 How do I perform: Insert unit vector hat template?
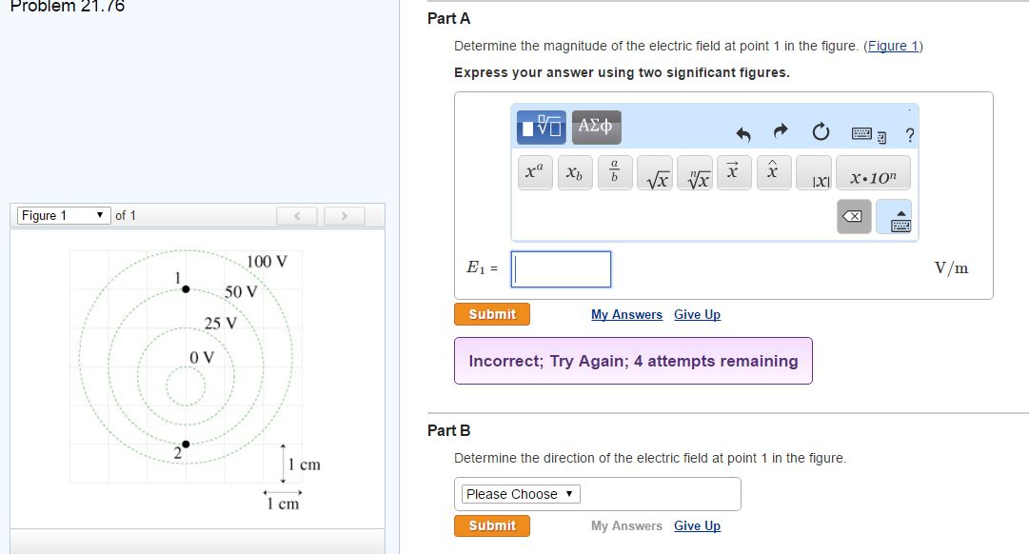[x=775, y=172]
